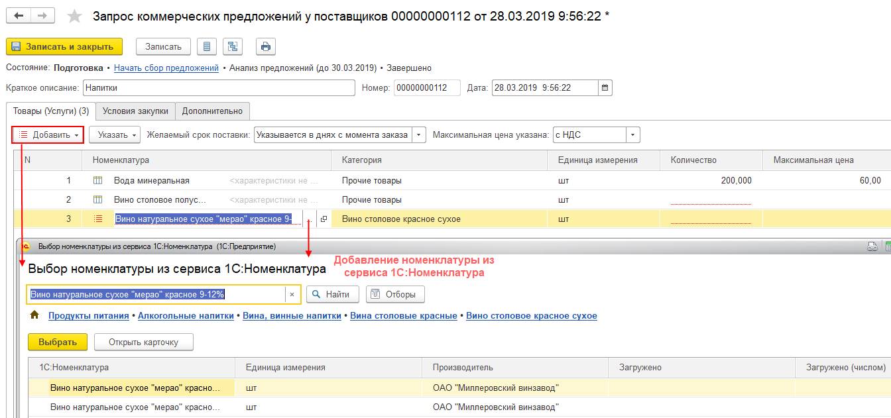
Task: Open the maximum price VAT dropdown
Action: pos(633,135)
